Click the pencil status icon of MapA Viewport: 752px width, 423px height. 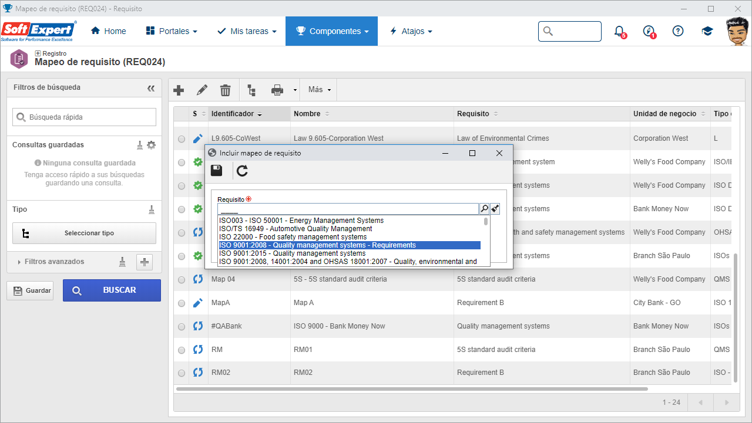coord(198,303)
